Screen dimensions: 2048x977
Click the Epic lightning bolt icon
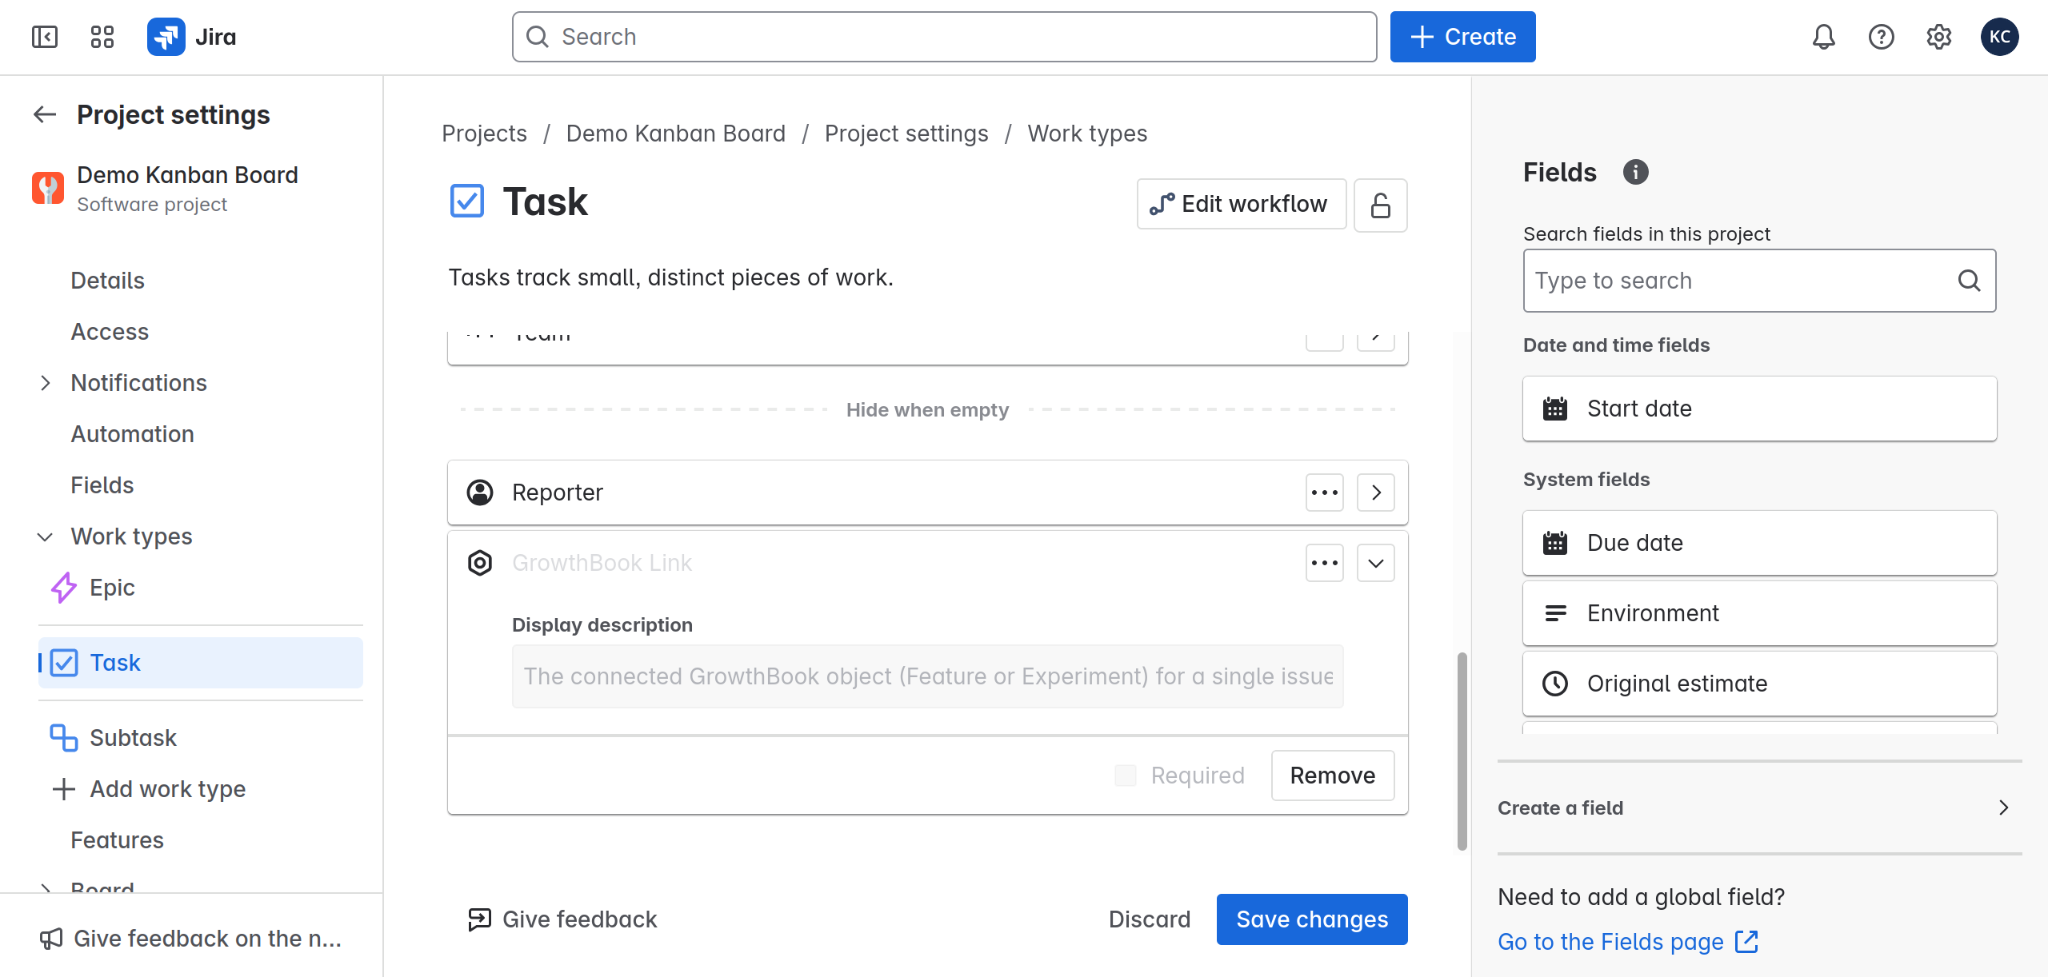coord(64,588)
